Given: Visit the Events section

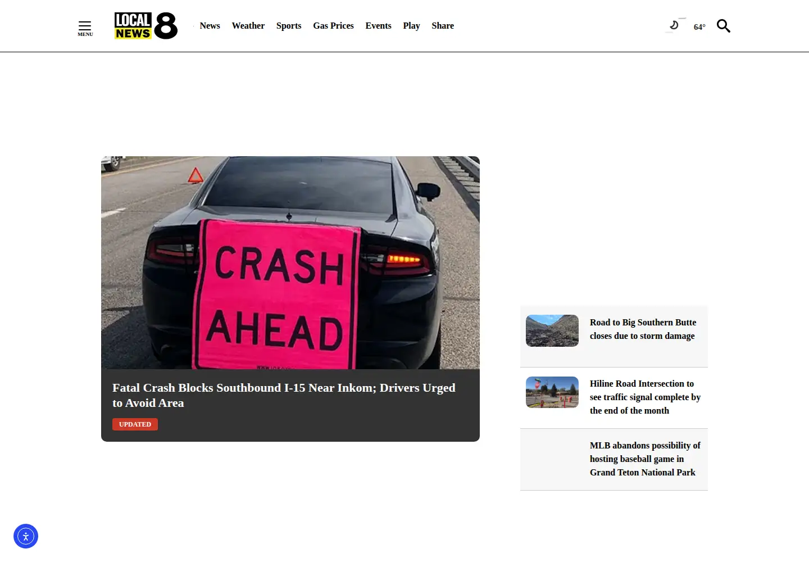Looking at the screenshot, I should click(379, 26).
